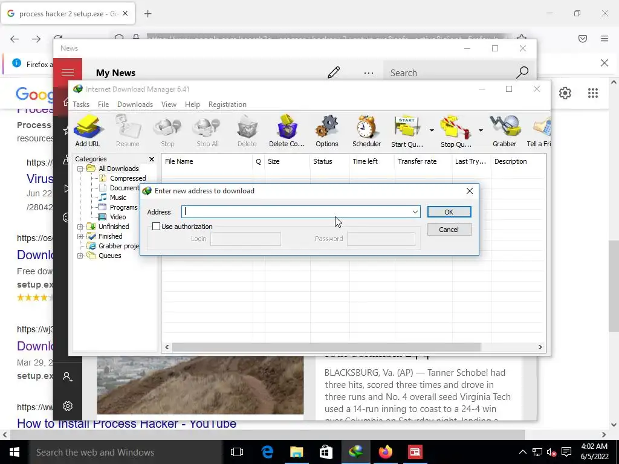Sort by the Transfer rate column header
The width and height of the screenshot is (619, 464).
(423, 161)
